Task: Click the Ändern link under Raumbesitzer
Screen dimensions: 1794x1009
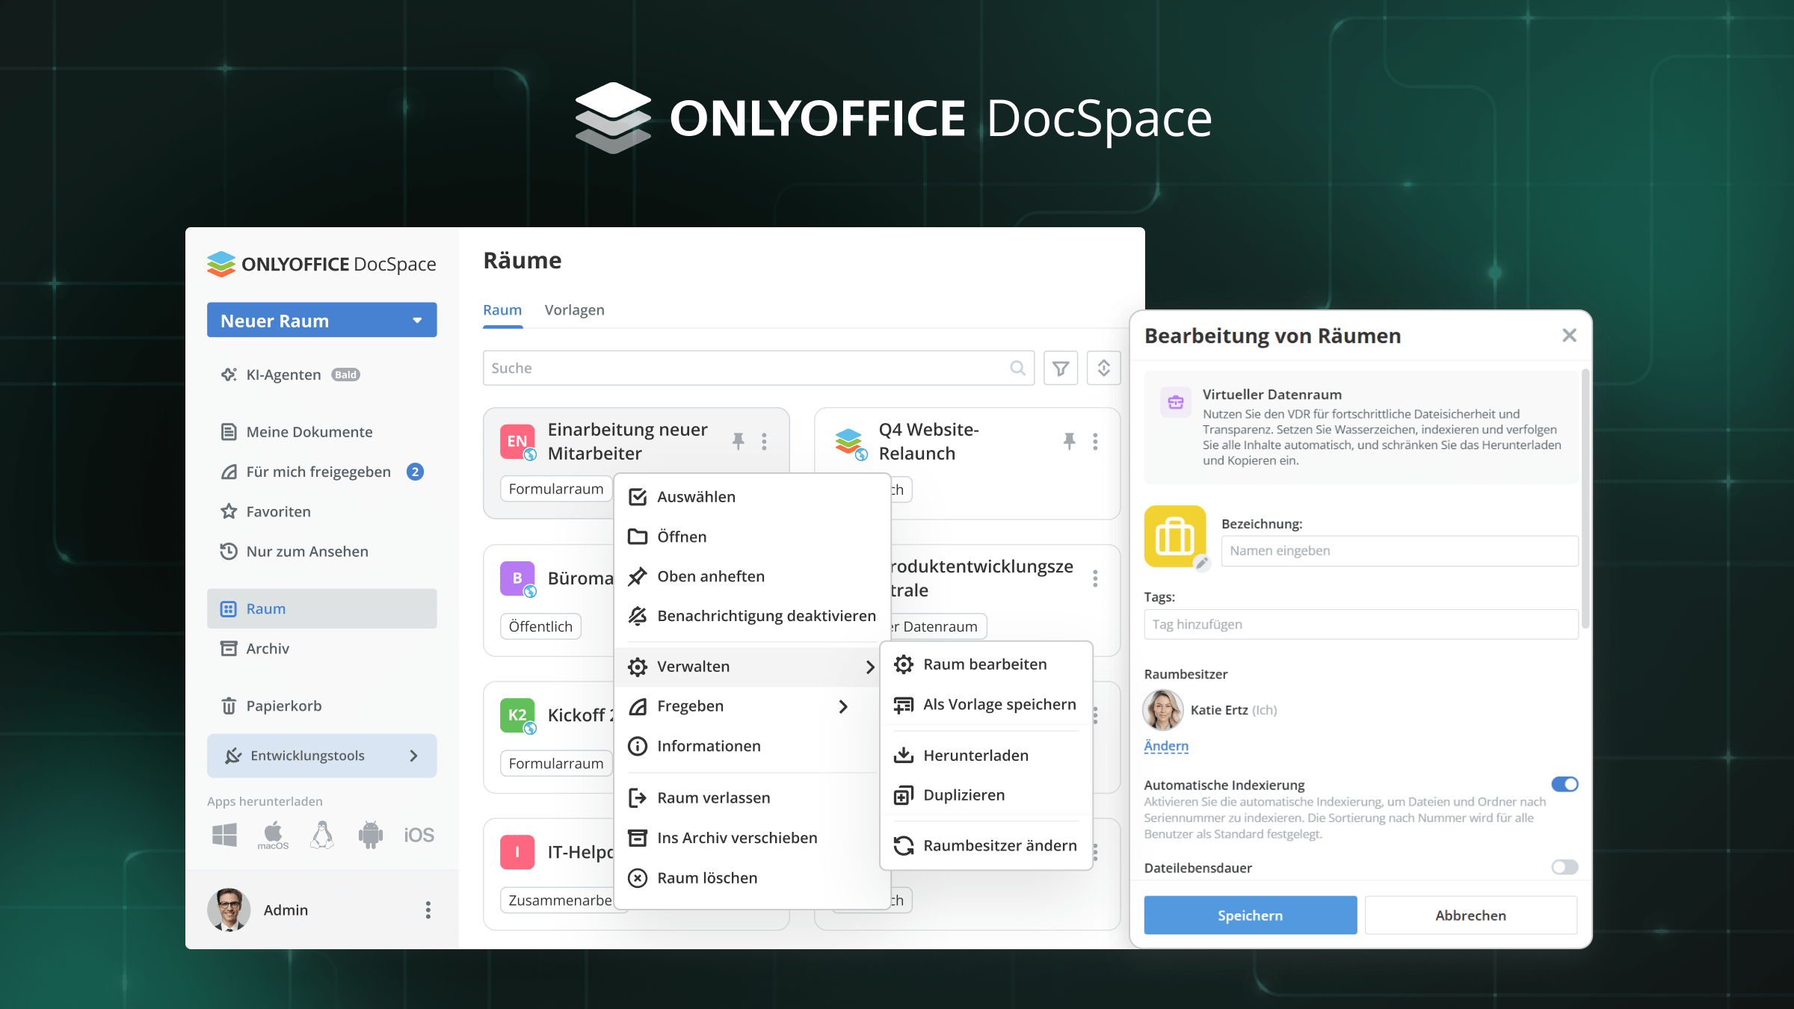Action: coord(1165,746)
